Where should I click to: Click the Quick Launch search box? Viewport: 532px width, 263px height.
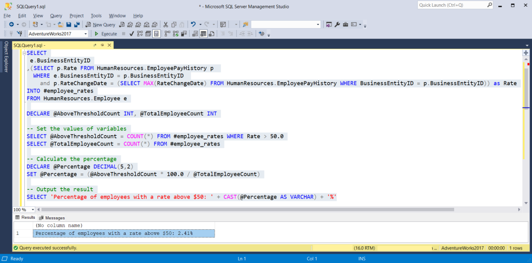click(x=455, y=5)
